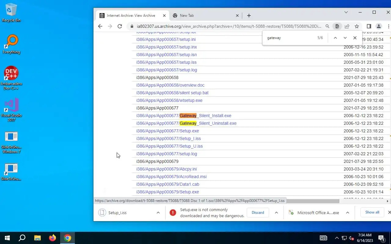
Task: Download App000677/Setup.exe link
Action: (x=168, y=131)
